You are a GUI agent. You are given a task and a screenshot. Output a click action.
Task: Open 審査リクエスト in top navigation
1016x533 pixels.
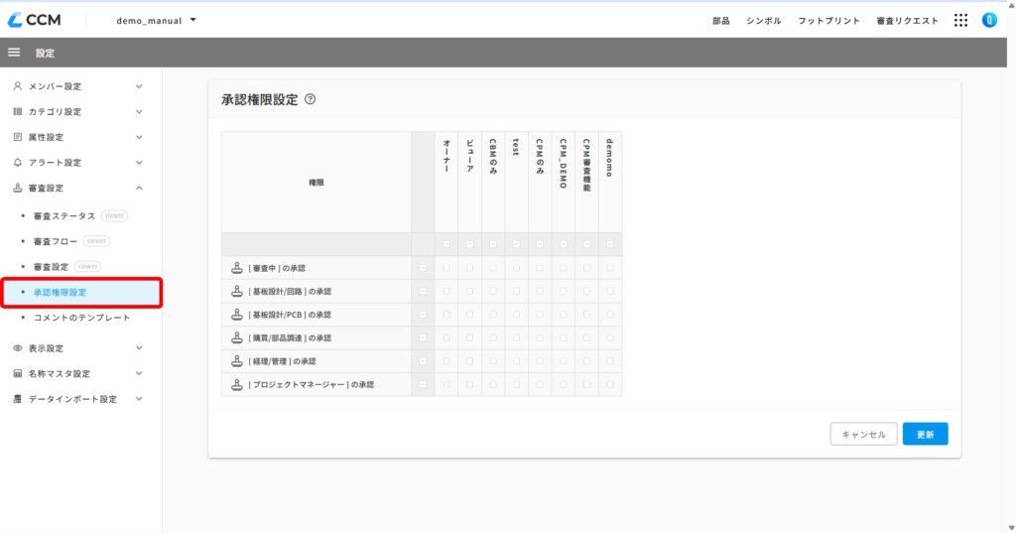(907, 21)
